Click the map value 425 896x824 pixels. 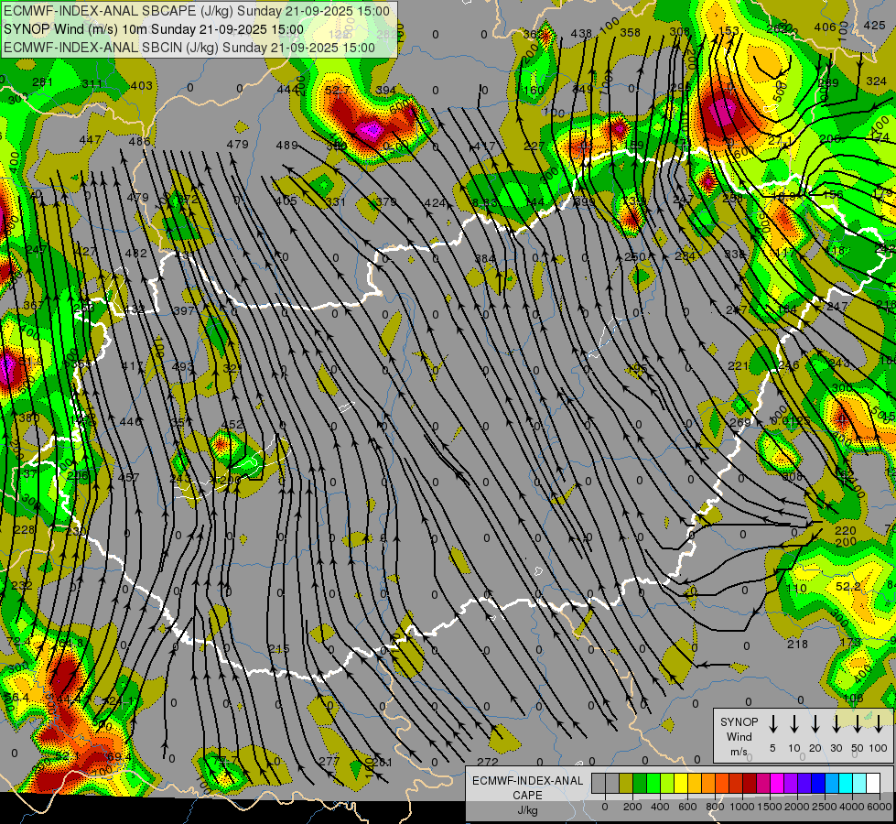[874, 25]
